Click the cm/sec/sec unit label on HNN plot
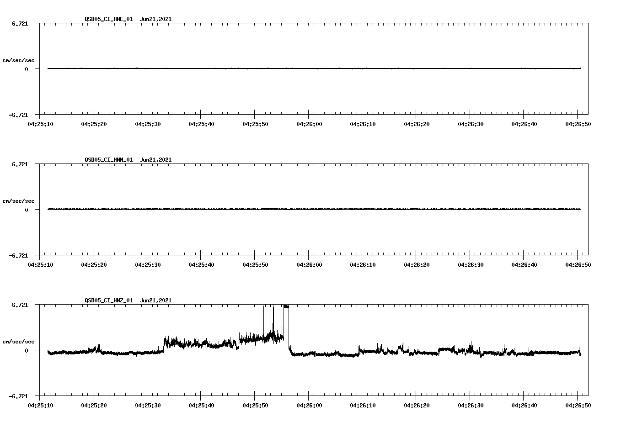Viewport: 621px width, 422px height. pos(19,201)
